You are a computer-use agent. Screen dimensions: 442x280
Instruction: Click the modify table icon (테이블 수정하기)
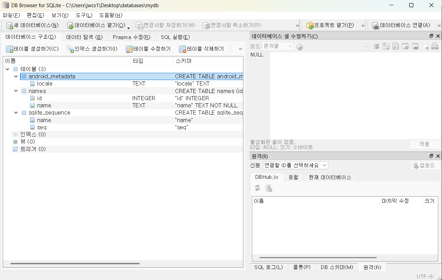(x=129, y=49)
